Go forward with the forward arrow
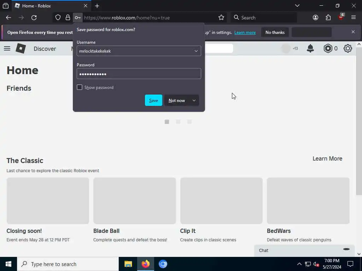The height and width of the screenshot is (271, 362). [x=21, y=18]
